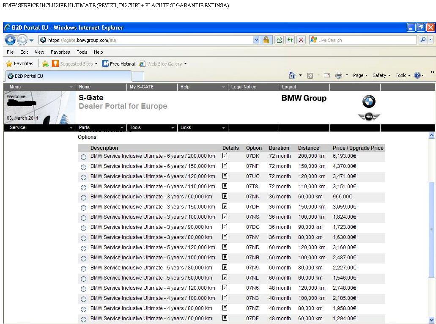Open the address bar history dropdown arrow
The width and height of the screenshot is (436, 324).
click(256, 40)
